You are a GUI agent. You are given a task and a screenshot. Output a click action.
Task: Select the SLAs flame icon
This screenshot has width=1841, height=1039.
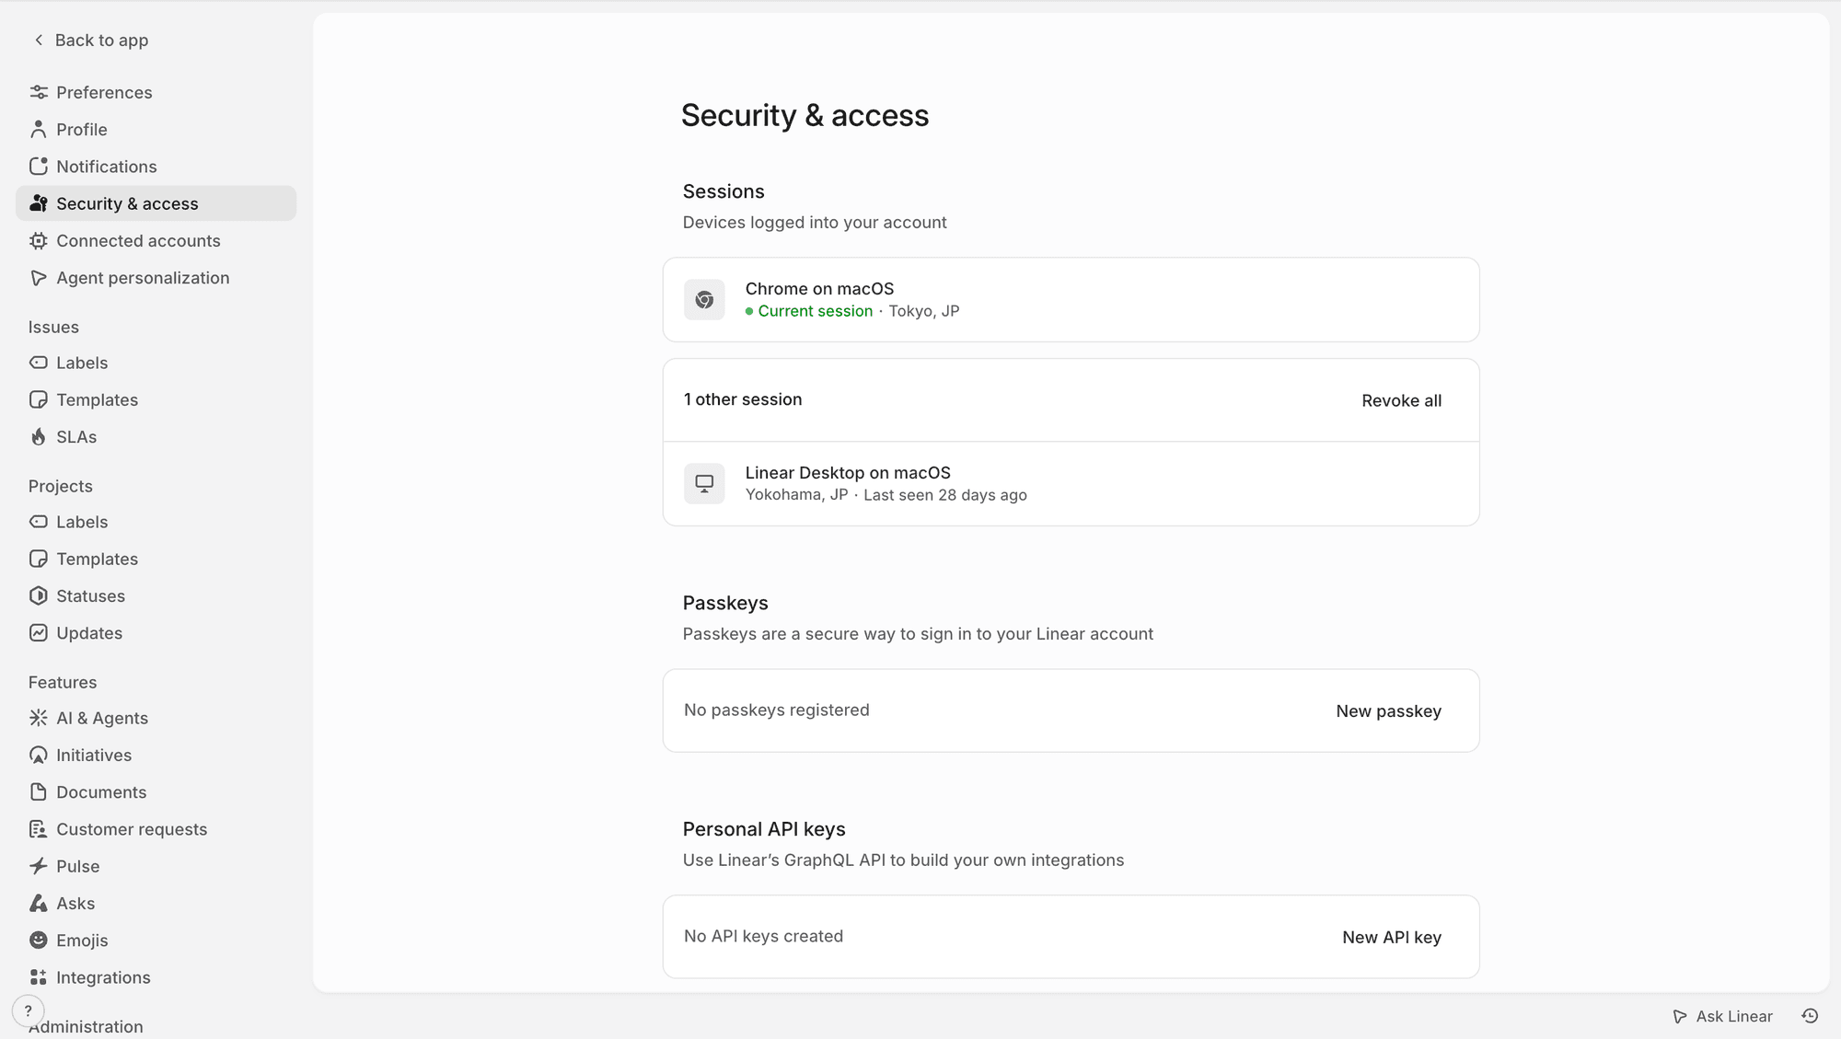point(38,436)
